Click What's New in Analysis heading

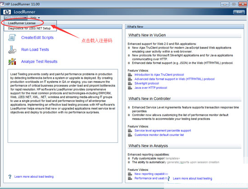(148, 146)
